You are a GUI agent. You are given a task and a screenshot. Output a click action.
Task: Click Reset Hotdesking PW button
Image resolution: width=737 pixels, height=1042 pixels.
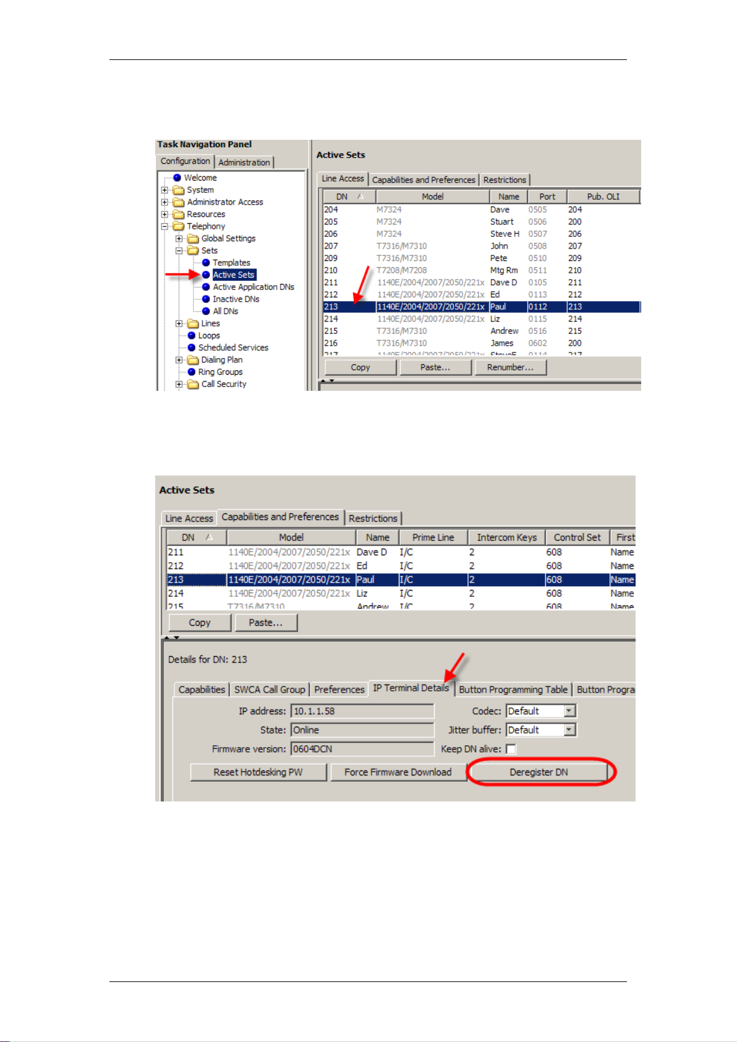[258, 772]
